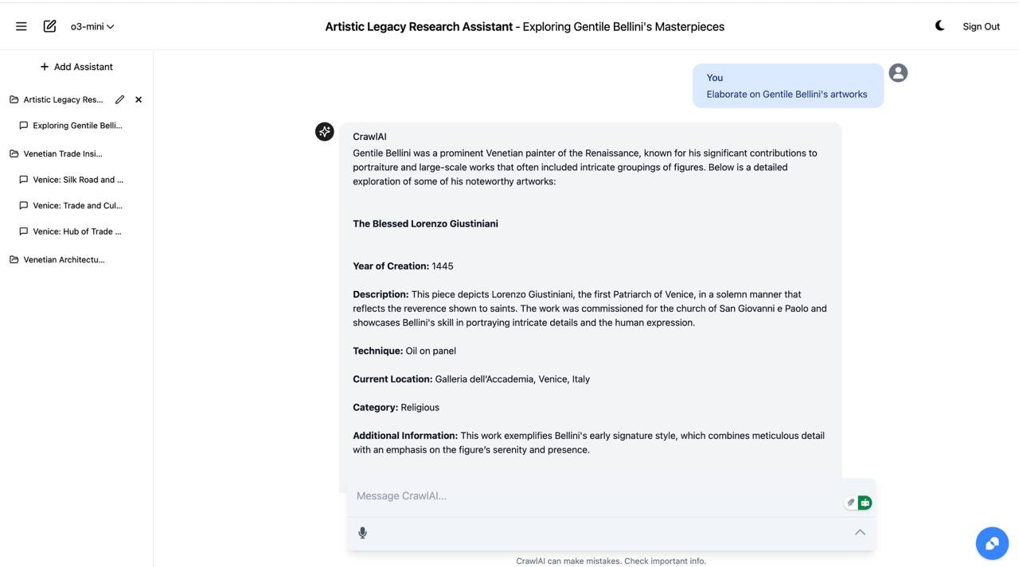The width and height of the screenshot is (1019, 567).
Task: Open Exploring Gentile Belli... chat
Action: [x=77, y=126]
